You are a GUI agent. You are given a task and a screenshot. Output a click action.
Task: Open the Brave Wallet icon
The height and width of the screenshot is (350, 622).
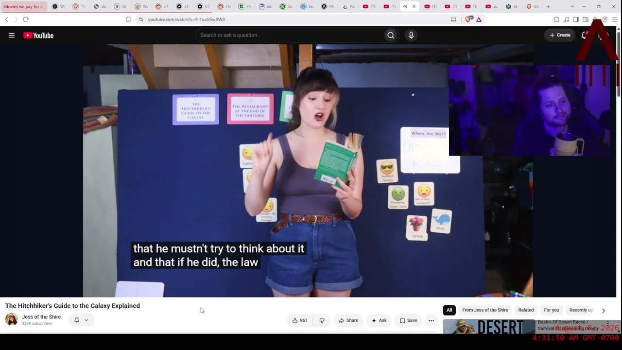click(586, 19)
